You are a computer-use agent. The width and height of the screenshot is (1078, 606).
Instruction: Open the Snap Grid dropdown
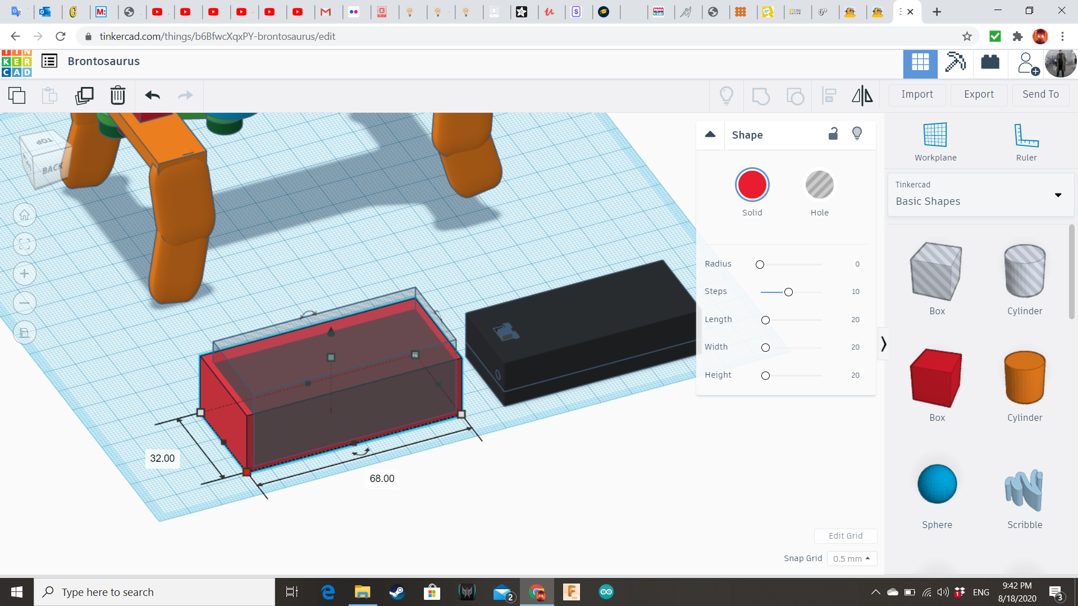point(851,558)
